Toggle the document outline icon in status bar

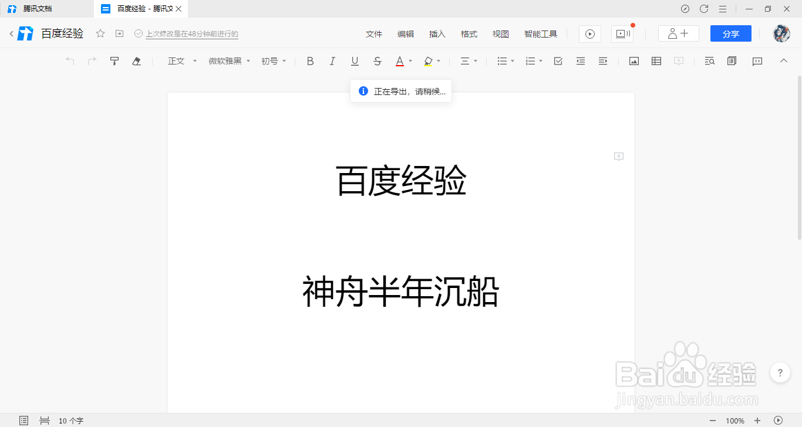point(23,421)
